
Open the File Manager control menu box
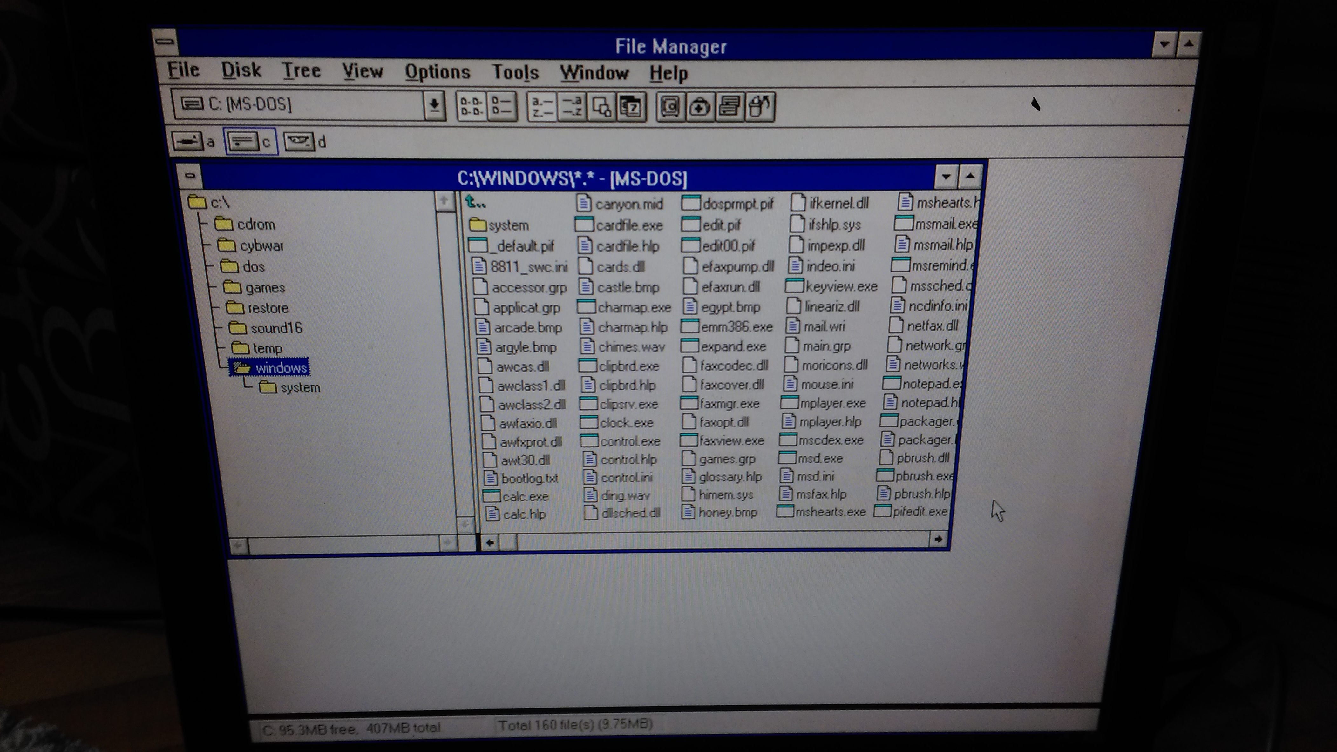click(166, 42)
